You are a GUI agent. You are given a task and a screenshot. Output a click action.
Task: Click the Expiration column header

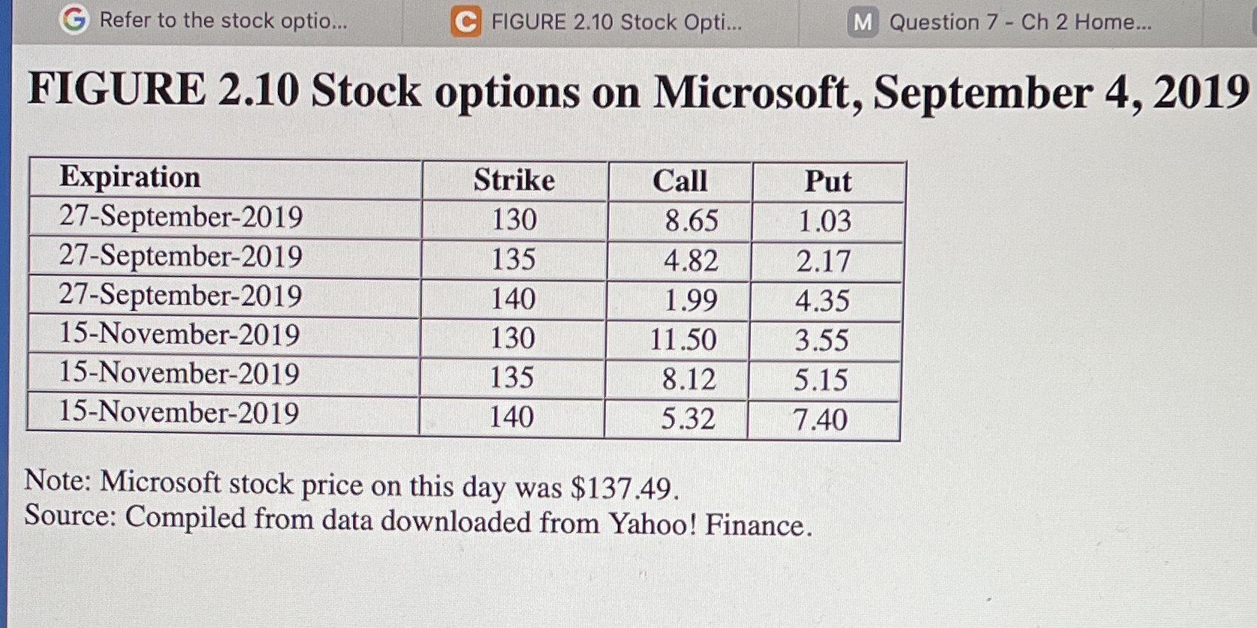click(225, 179)
